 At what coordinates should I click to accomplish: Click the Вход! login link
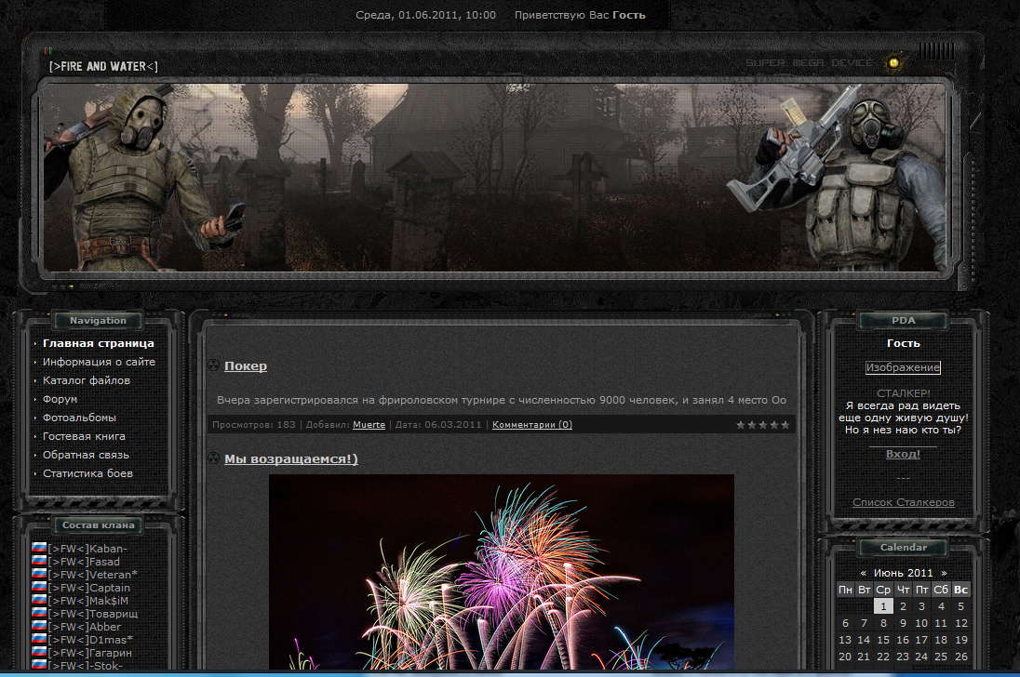[903, 454]
